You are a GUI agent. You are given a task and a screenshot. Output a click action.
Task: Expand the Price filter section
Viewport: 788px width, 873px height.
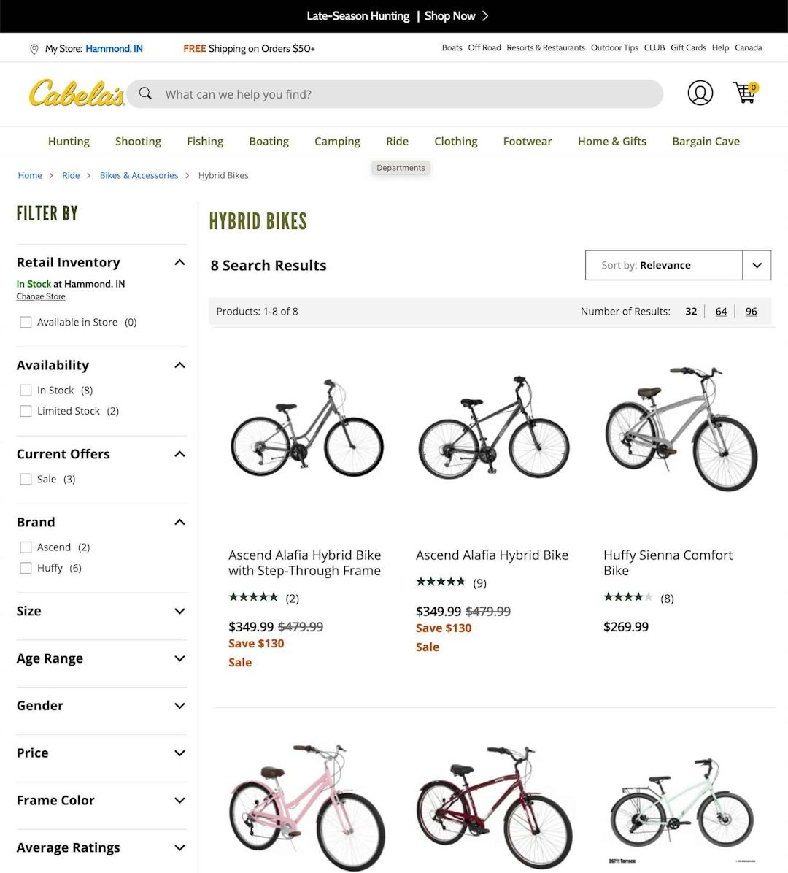click(x=179, y=753)
